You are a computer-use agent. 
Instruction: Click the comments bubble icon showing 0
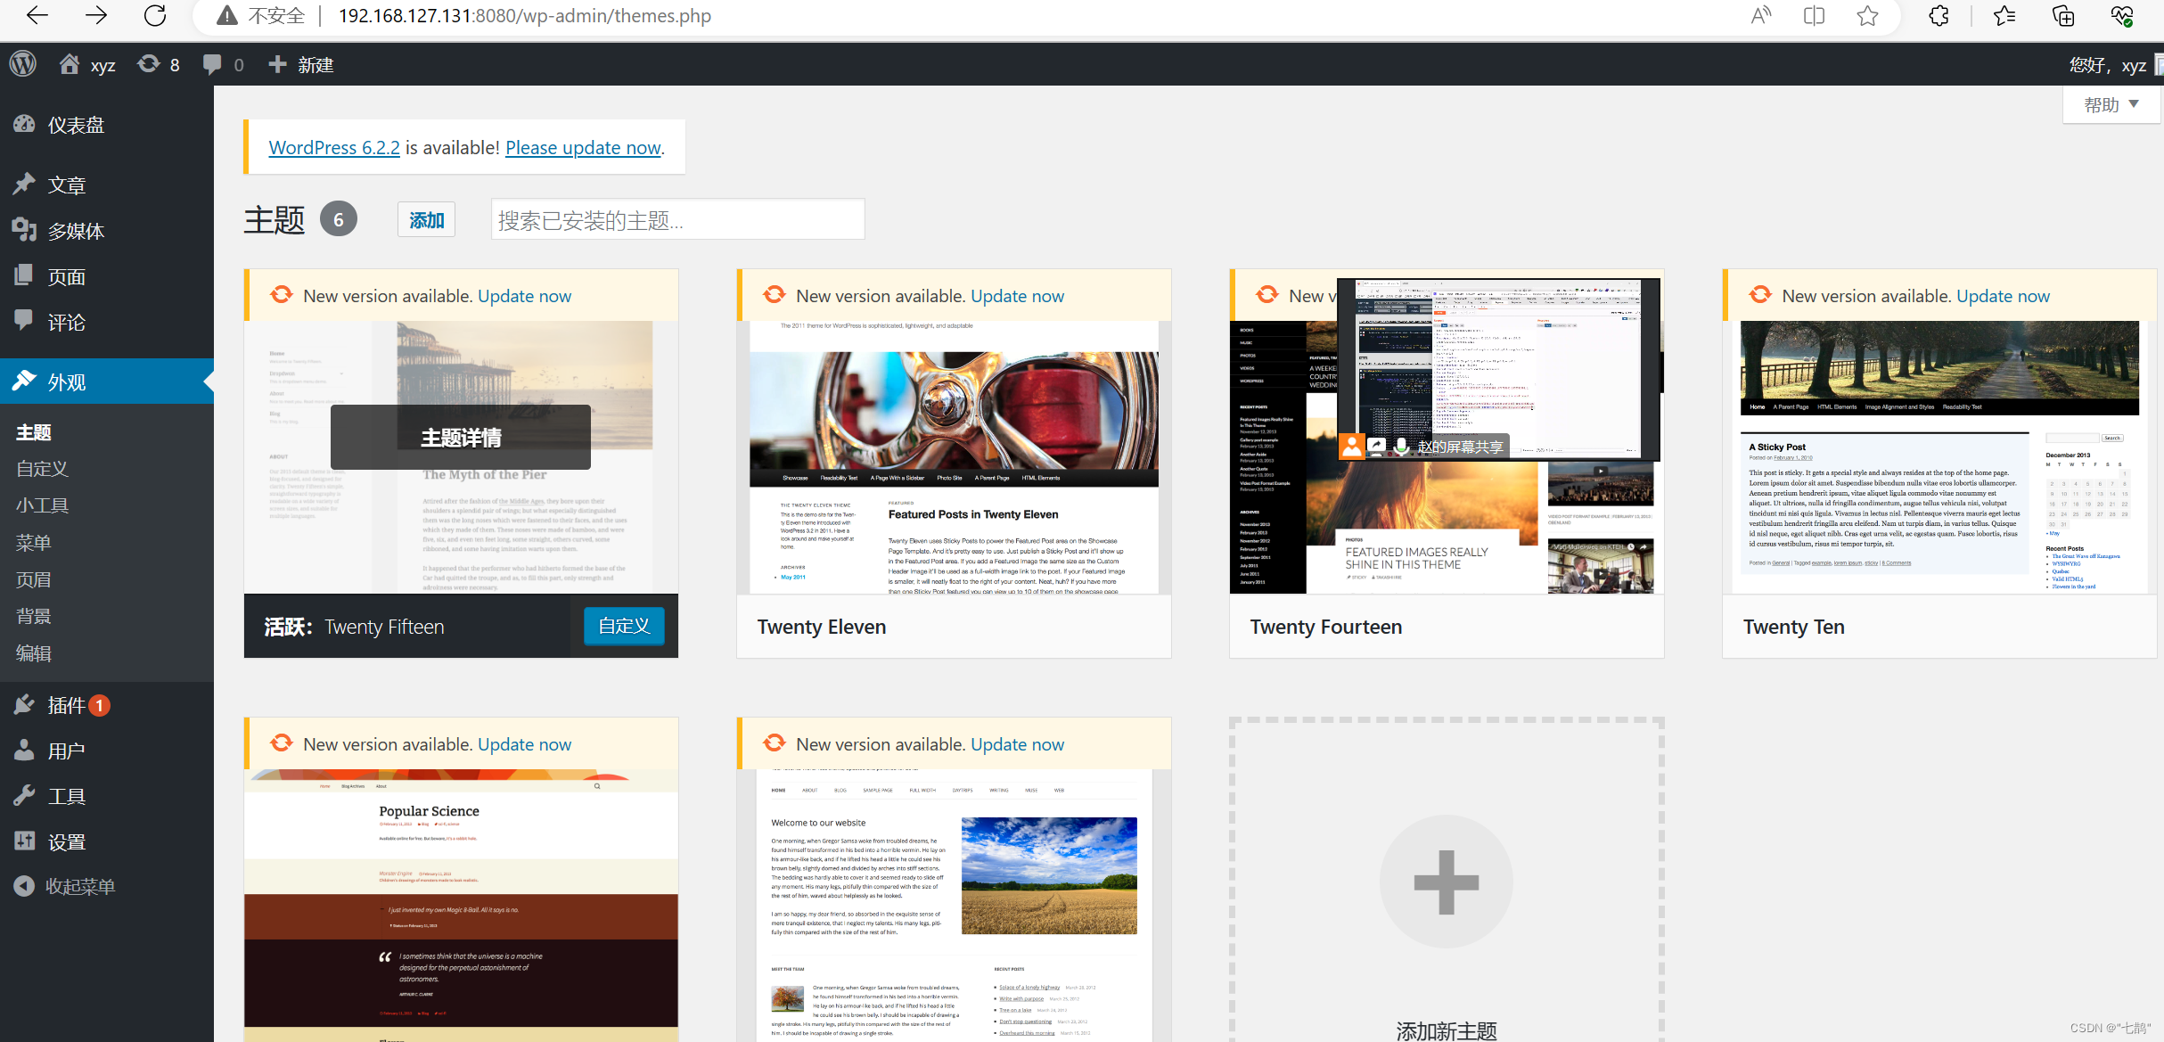[x=212, y=63]
